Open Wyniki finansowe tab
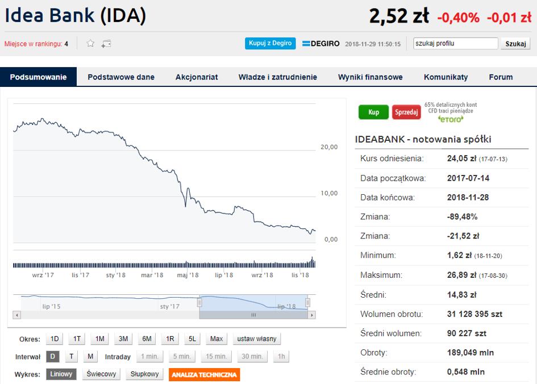Screen dimensions: 537x384 pyautogui.click(x=370, y=77)
